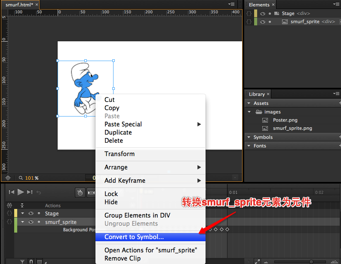Toggle Stage lock dot in the timeline
The height and width of the screenshot is (264, 341).
click(x=39, y=213)
